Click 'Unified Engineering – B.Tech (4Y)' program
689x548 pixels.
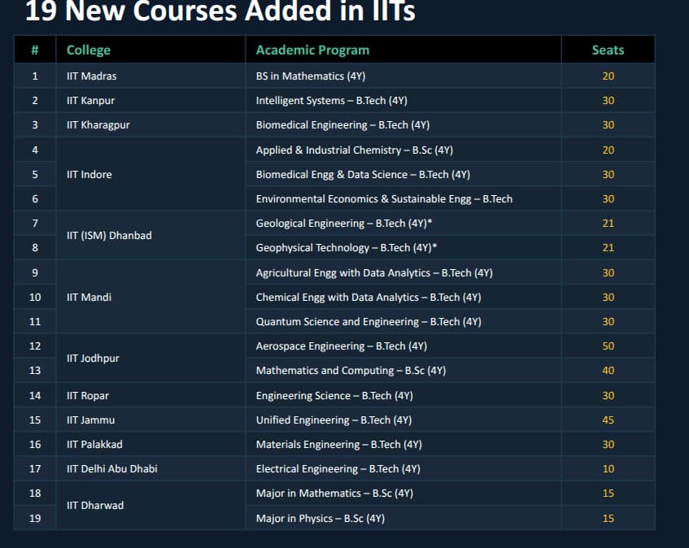tap(334, 420)
